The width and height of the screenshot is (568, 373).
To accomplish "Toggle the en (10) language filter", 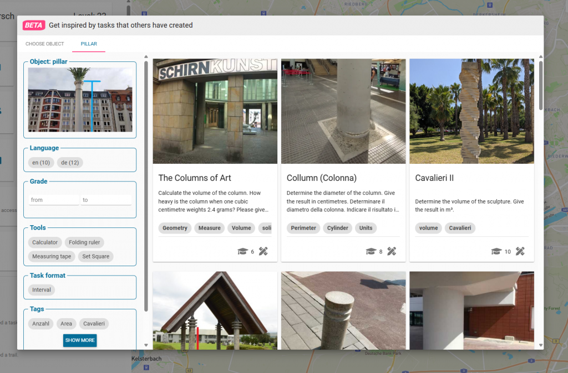I will point(41,163).
